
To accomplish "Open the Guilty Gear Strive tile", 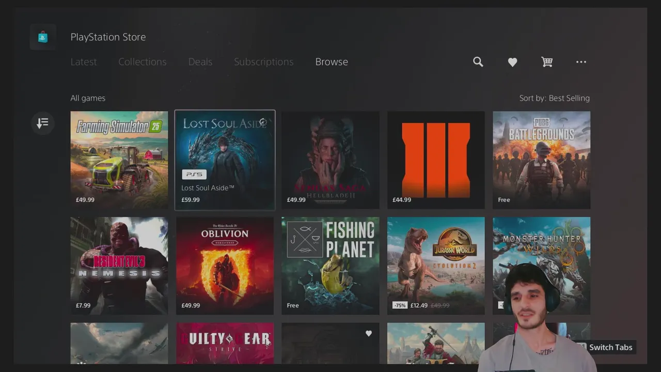I will pos(225,343).
